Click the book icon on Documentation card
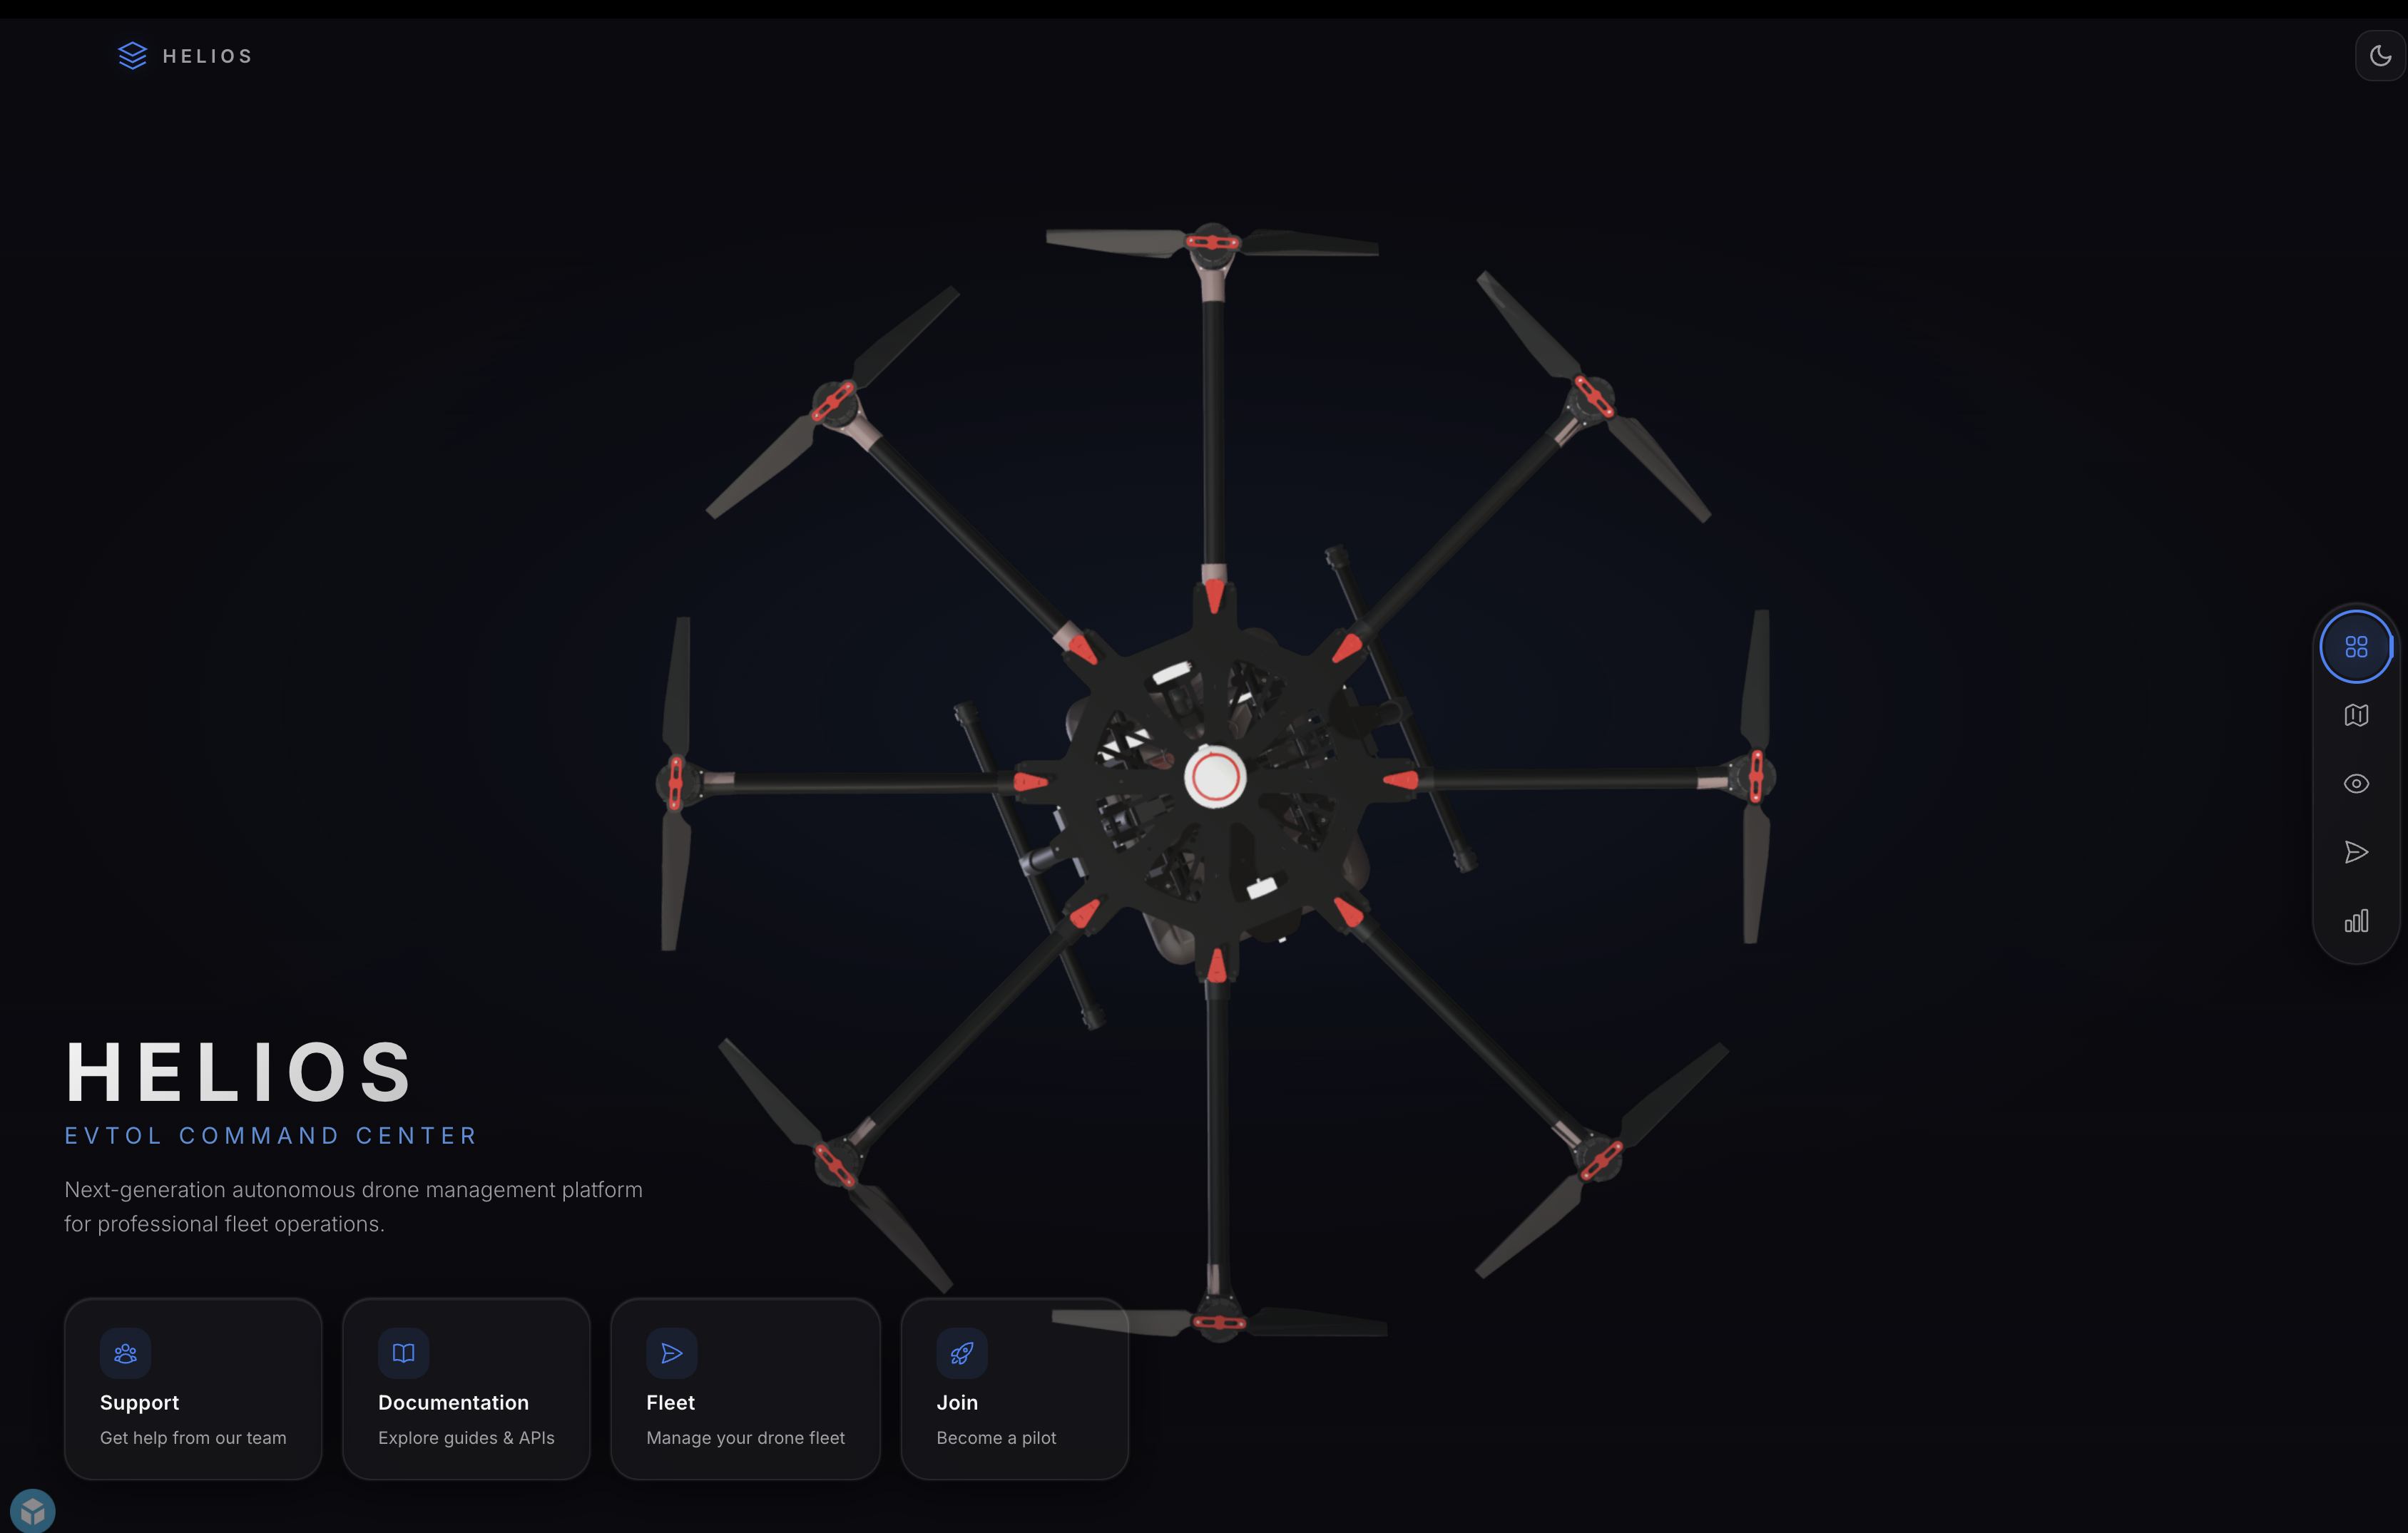This screenshot has height=1533, width=2408. pyautogui.click(x=403, y=1353)
